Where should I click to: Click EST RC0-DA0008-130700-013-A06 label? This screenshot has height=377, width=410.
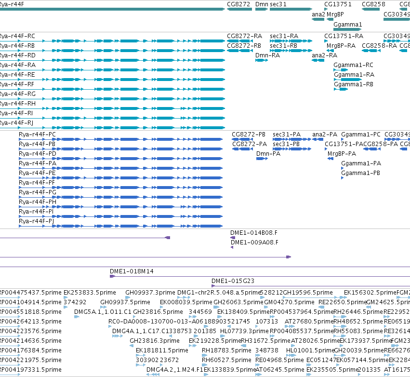pyautogui.click(x=156, y=322)
